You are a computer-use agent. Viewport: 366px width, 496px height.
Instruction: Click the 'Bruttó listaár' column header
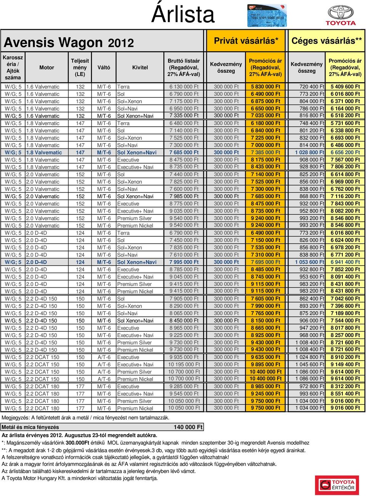click(x=184, y=68)
